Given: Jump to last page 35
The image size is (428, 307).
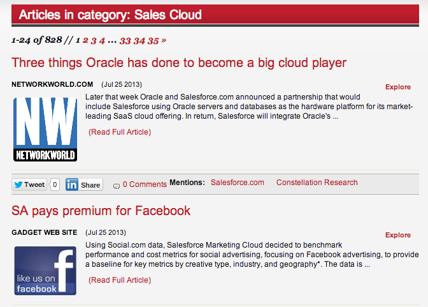Looking at the screenshot, I should [x=153, y=41].
